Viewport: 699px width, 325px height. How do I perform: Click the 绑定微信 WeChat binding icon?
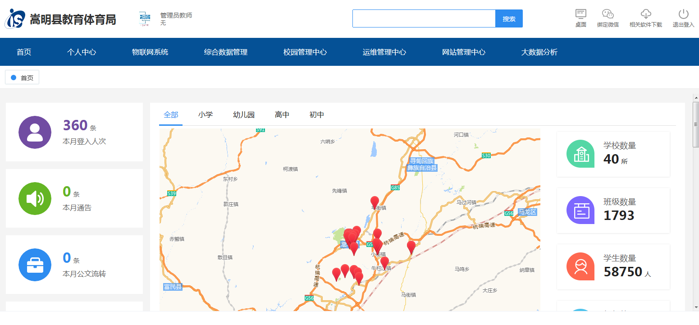608,17
